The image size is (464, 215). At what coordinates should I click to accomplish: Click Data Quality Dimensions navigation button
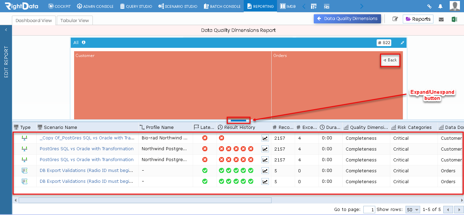347,19
